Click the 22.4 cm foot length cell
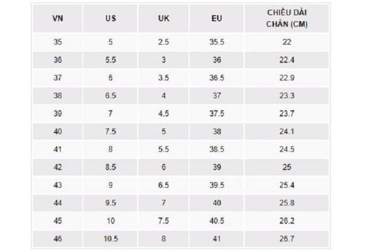 tap(287, 60)
